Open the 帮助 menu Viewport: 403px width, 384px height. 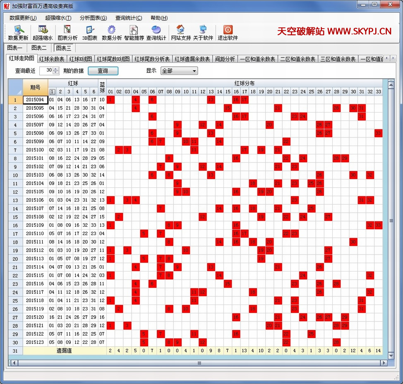pyautogui.click(x=159, y=18)
